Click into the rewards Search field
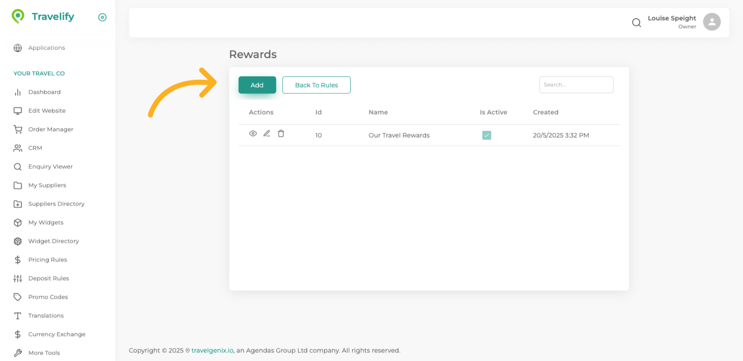Screen dimensions: 743x361 [576, 85]
